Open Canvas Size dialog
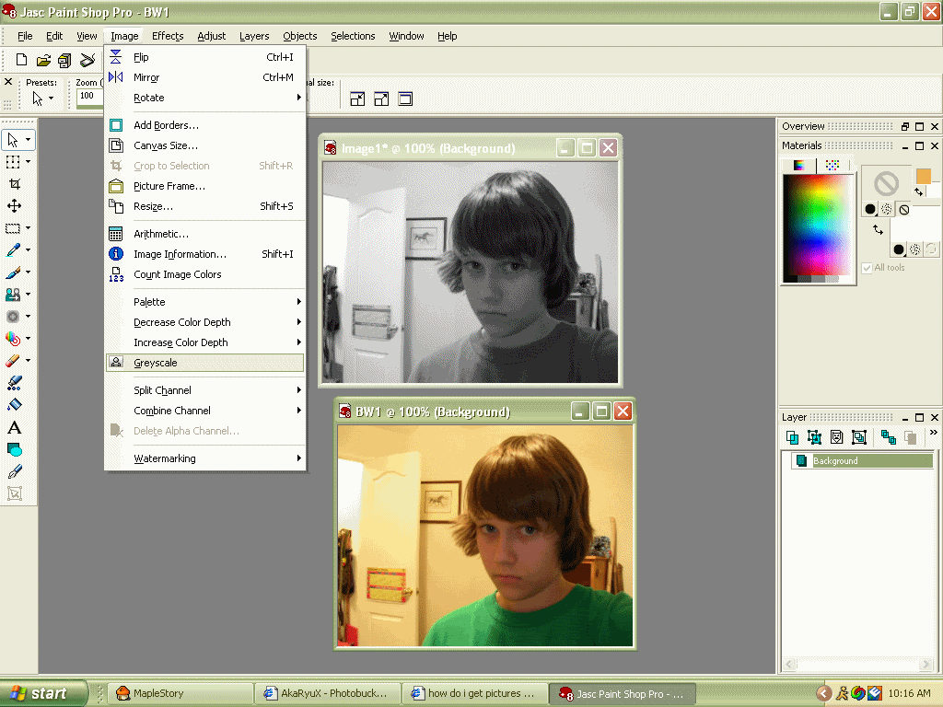 click(x=205, y=145)
